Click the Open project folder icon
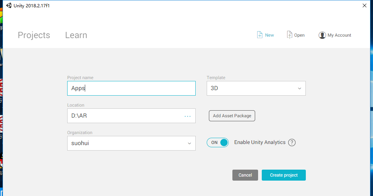Image resolution: width=373 pixels, height=196 pixels. 289,35
